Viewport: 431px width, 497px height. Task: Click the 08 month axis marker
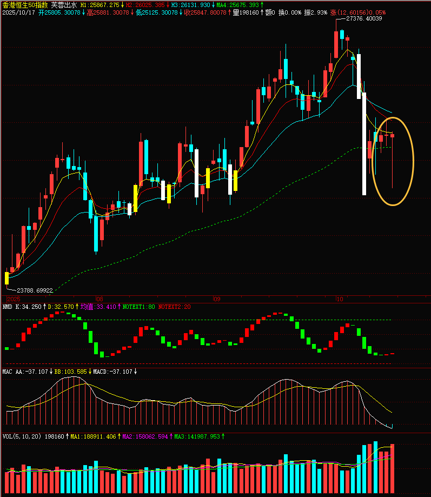coord(98,299)
